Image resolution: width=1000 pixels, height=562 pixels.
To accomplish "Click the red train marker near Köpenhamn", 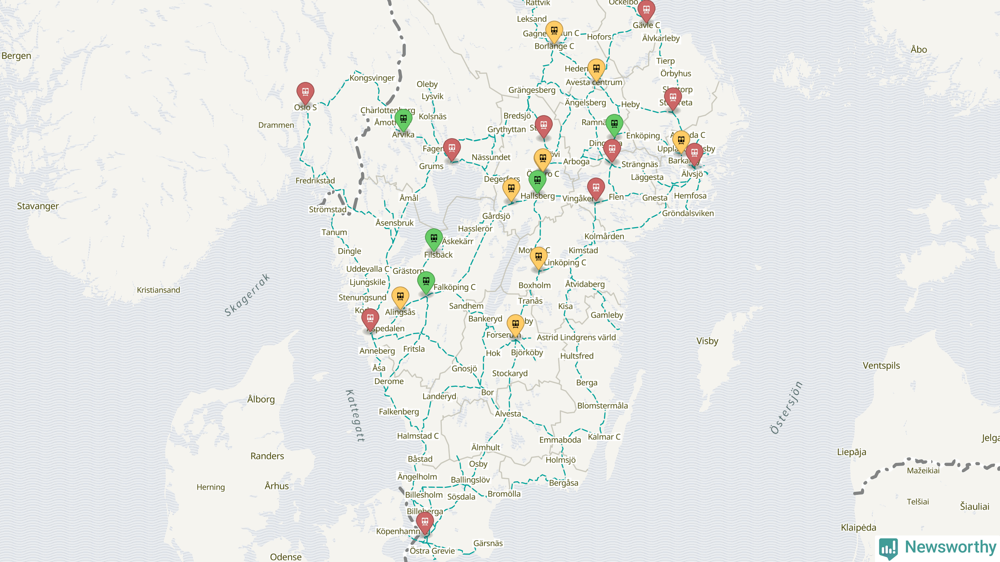I will [x=425, y=522].
